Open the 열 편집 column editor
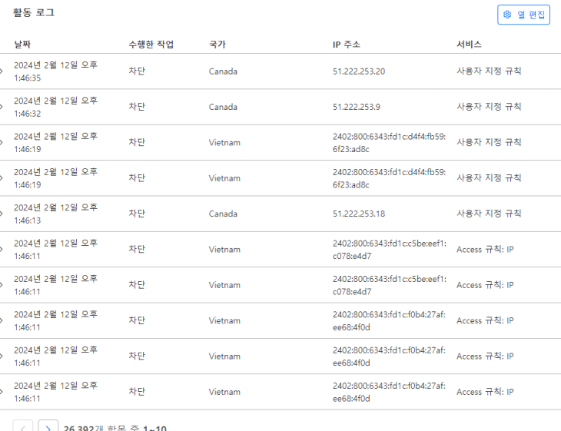The height and width of the screenshot is (431, 561). coord(524,15)
